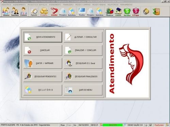Open the AGENDAMENTO menu
Viewport: 170px width, 127px height.
(19, 5)
